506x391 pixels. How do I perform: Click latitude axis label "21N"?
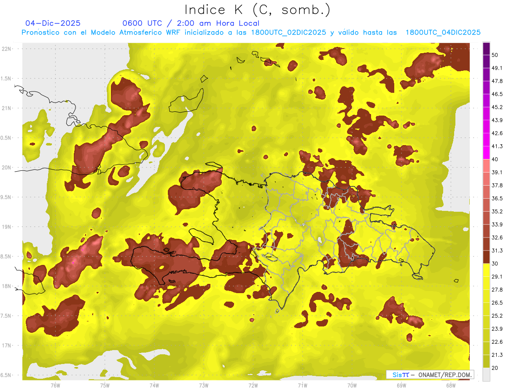6,108
